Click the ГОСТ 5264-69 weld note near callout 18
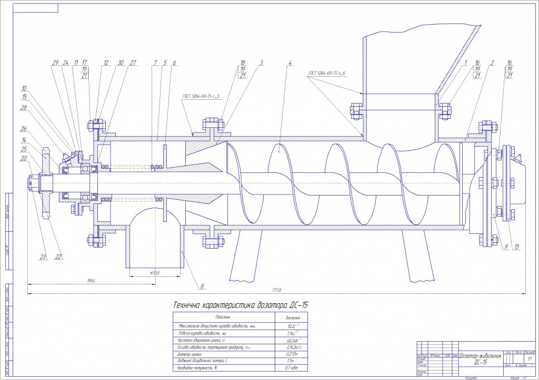Viewport: 539px width, 380px height. 201,97
